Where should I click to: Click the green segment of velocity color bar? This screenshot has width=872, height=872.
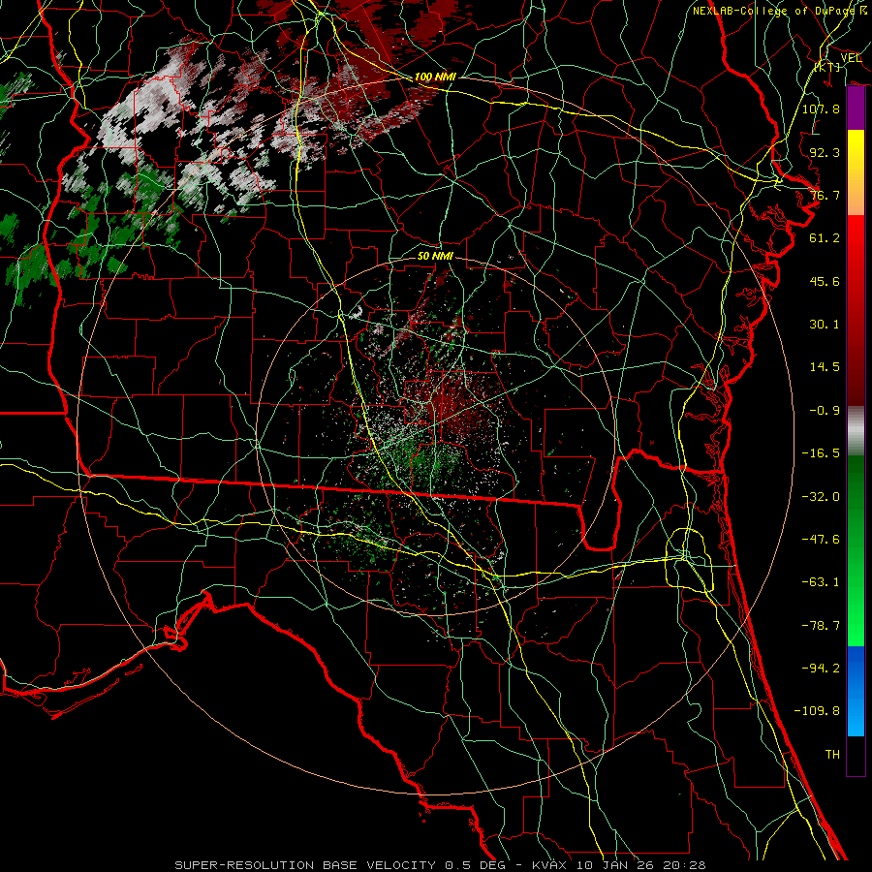click(x=856, y=550)
